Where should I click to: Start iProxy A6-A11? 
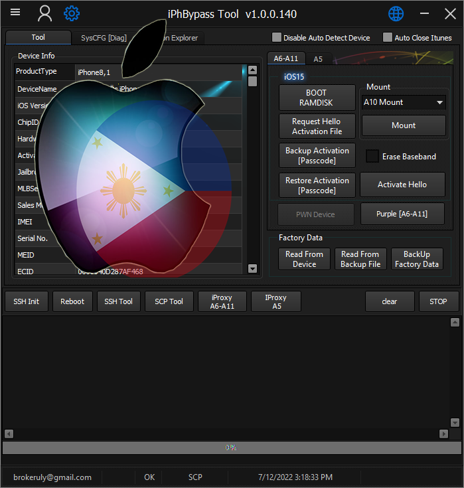(x=222, y=301)
